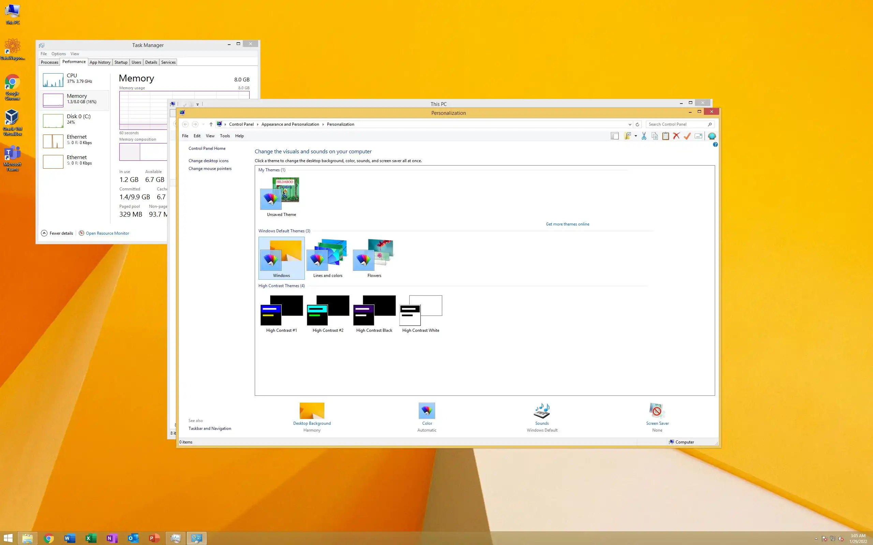873x545 pixels.
Task: Open the Tools menu
Action: pyautogui.click(x=225, y=136)
